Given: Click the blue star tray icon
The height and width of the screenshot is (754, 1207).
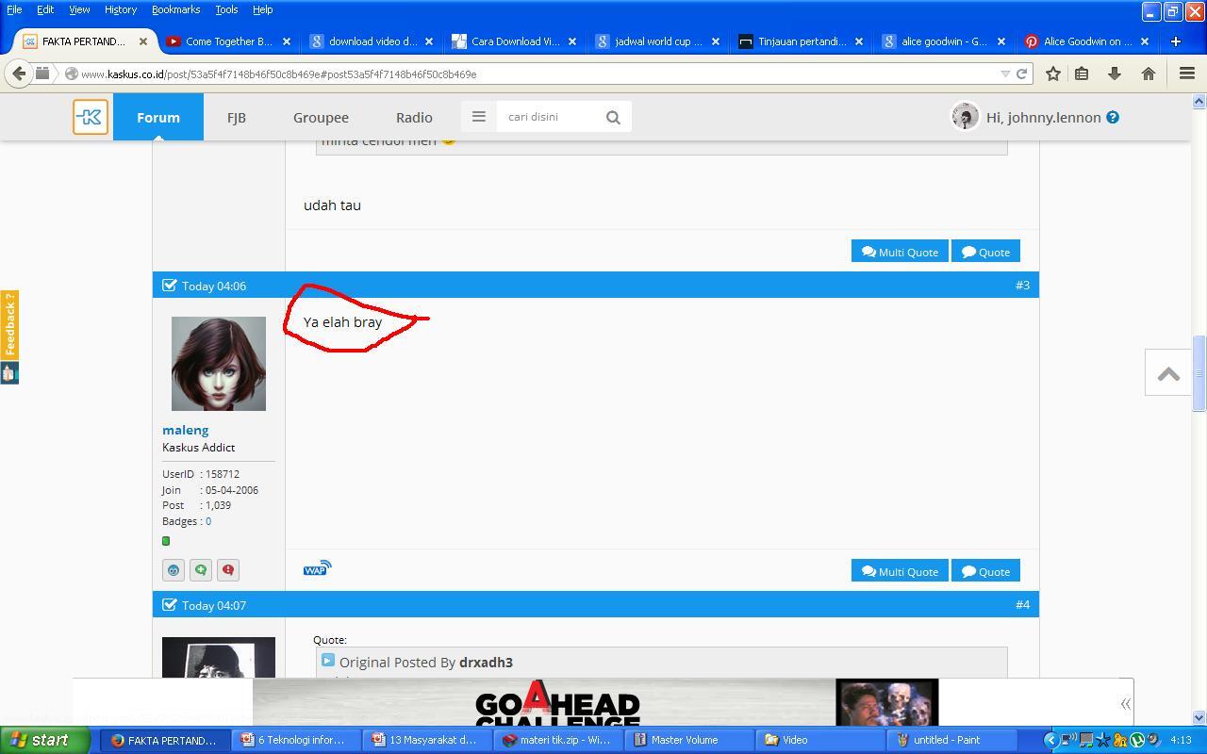Looking at the screenshot, I should [x=1103, y=740].
